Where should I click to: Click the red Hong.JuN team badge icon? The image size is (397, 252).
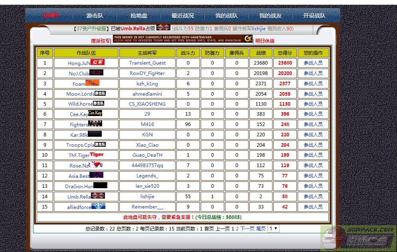coord(97,62)
